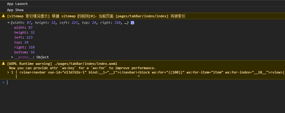Click the 'provide attr wx:key' hint line
This screenshot has height=113, width=285.
point(82,68)
